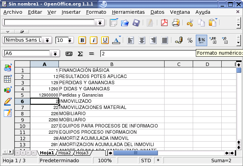
Task: Click the vertical scrollbar up arrow
Action: 239,65
